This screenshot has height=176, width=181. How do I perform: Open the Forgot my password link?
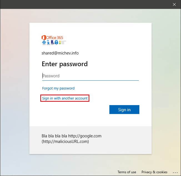(x=58, y=88)
